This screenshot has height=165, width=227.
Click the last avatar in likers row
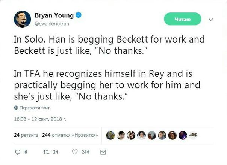193,135
